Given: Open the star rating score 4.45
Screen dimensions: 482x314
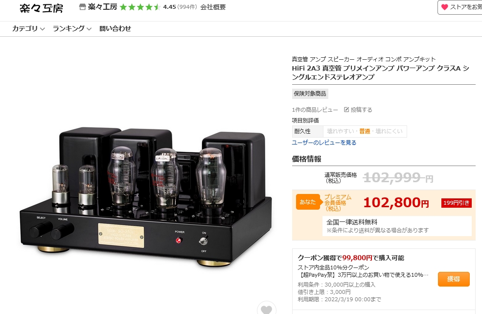Looking at the screenshot, I should click(x=169, y=7).
